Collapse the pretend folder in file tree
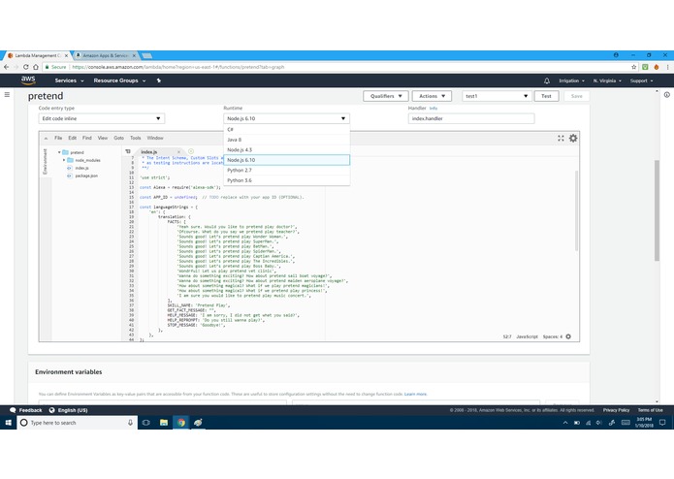This screenshot has height=479, width=674. click(59, 152)
